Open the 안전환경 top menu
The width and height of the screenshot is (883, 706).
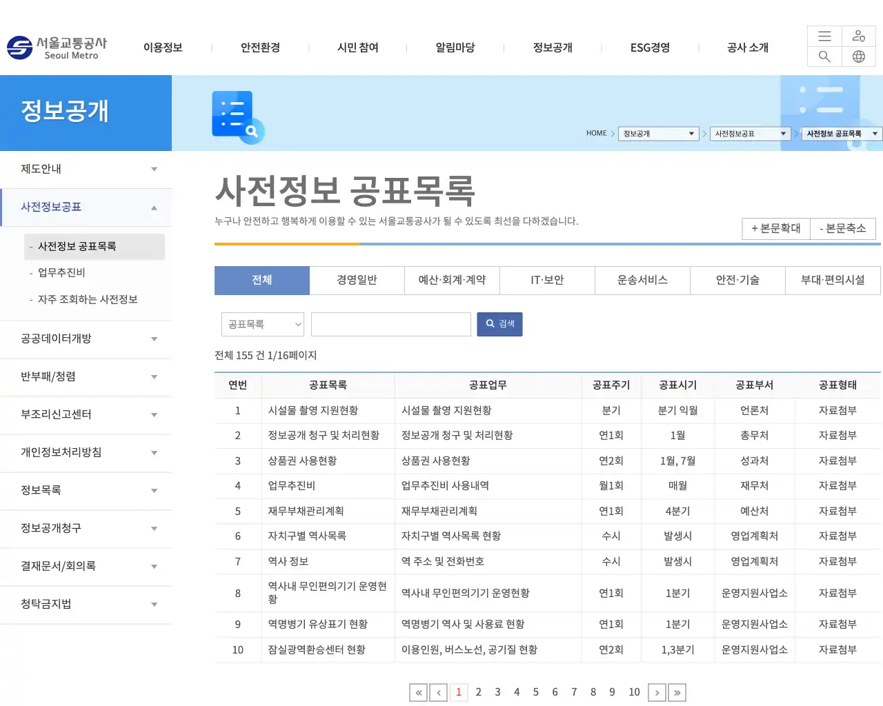[260, 48]
